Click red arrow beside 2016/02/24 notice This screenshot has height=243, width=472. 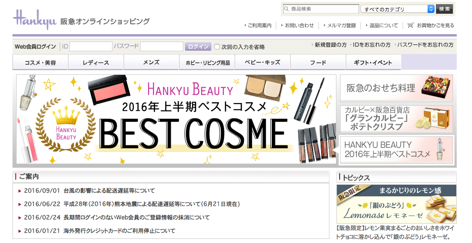click(20, 218)
